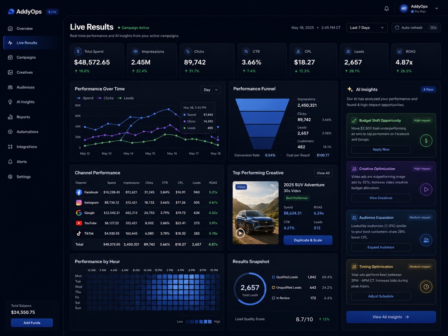Click the cursor icon on Clicks card
448x336 pixels.
(x=188, y=51)
